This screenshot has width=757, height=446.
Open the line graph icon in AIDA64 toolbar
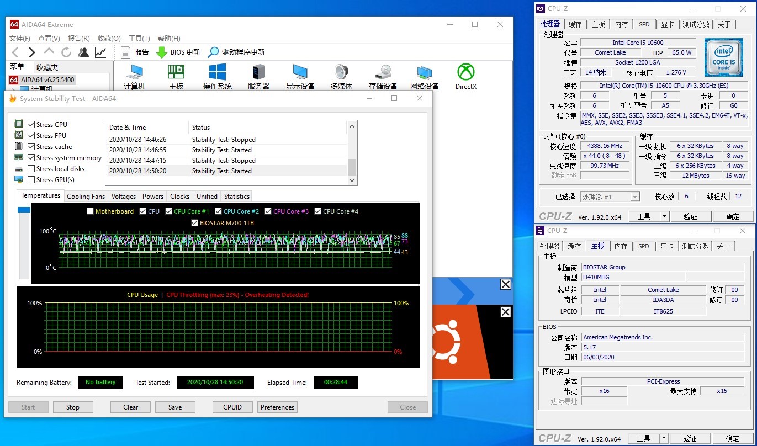point(100,52)
